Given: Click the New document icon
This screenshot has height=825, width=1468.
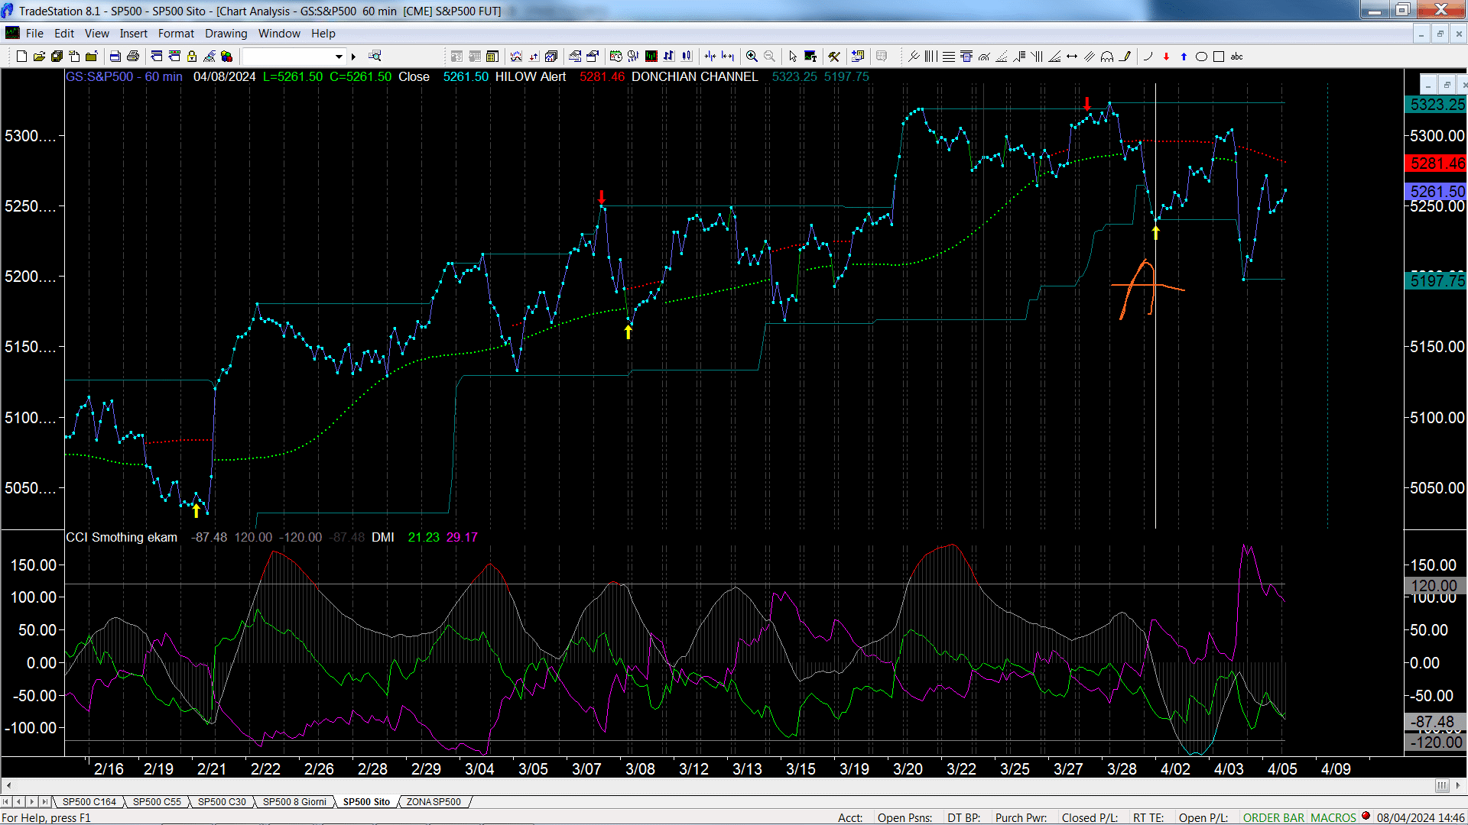Looking at the screenshot, I should 21,57.
